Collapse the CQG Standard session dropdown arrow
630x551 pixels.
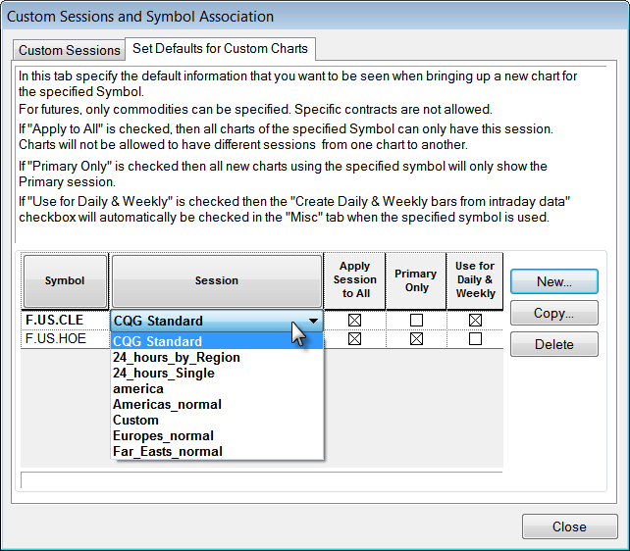[312, 321]
